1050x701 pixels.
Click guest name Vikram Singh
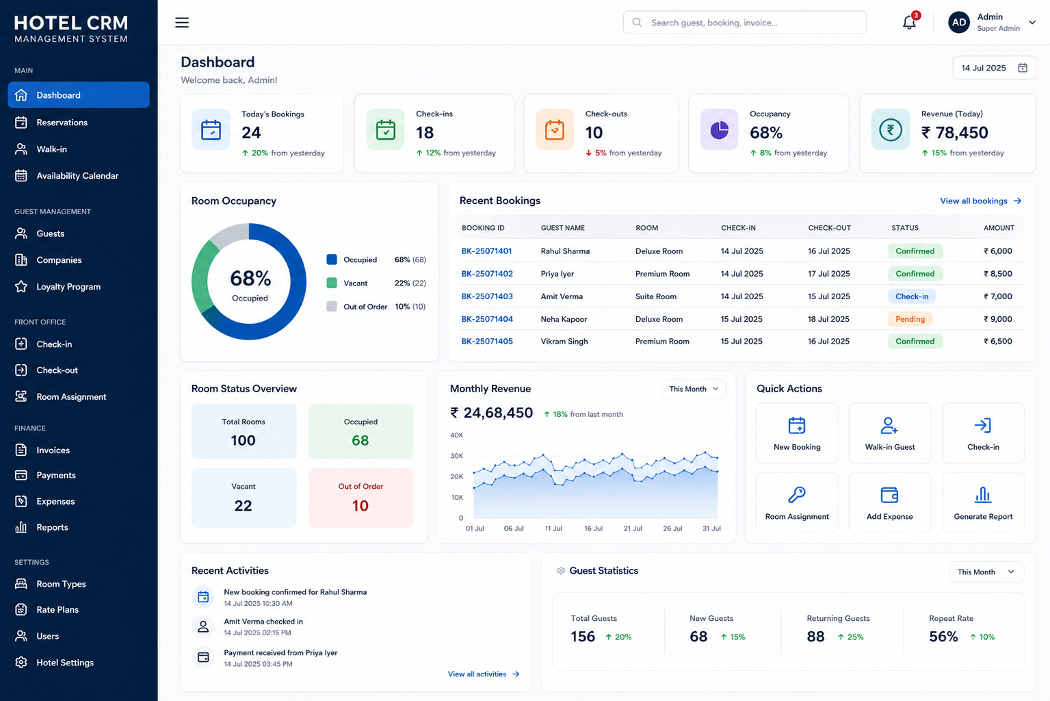(564, 341)
